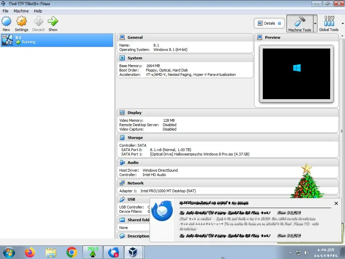This screenshot has height=259, width=345.
Task: Click the green Show arrow icon
Action: coord(53,21)
